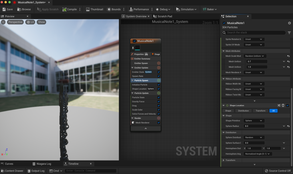Click the Thumbnail capture icon
Screen dimensions: 293x174
pyautogui.click(x=88, y=9)
